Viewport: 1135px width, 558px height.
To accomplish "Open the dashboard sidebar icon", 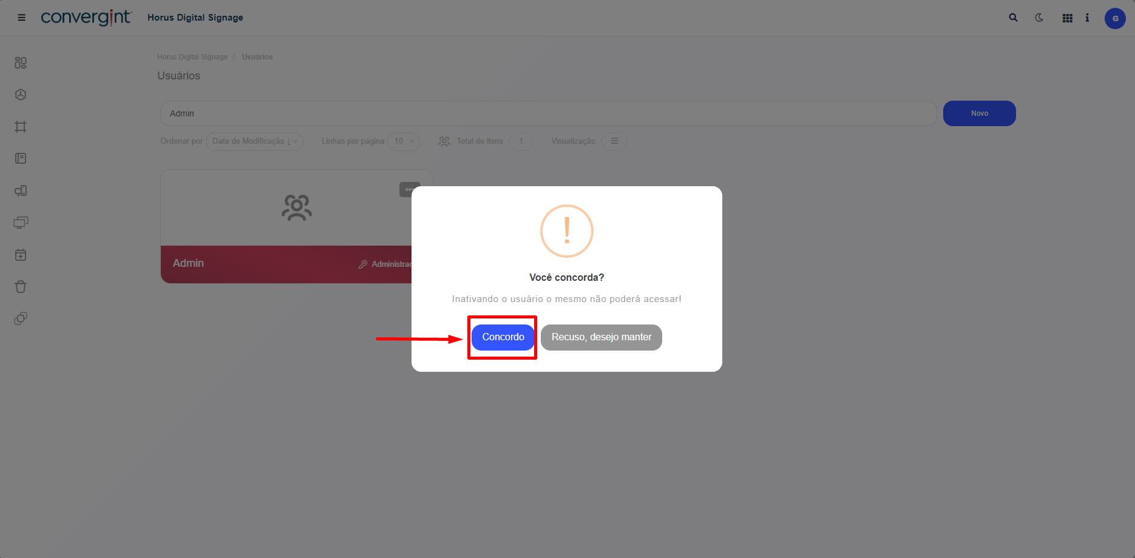I will pyautogui.click(x=21, y=62).
